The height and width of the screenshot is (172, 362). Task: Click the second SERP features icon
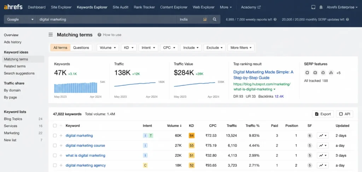(315, 73)
